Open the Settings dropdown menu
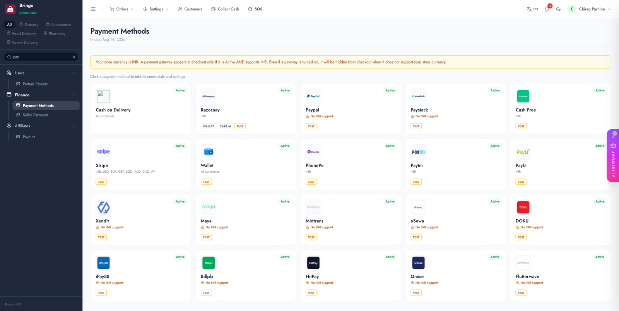This screenshot has height=311, width=619. point(156,9)
